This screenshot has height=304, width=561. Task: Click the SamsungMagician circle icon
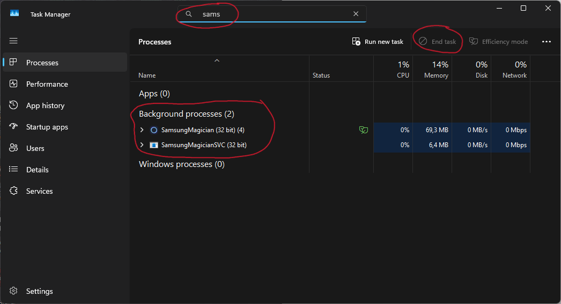154,130
